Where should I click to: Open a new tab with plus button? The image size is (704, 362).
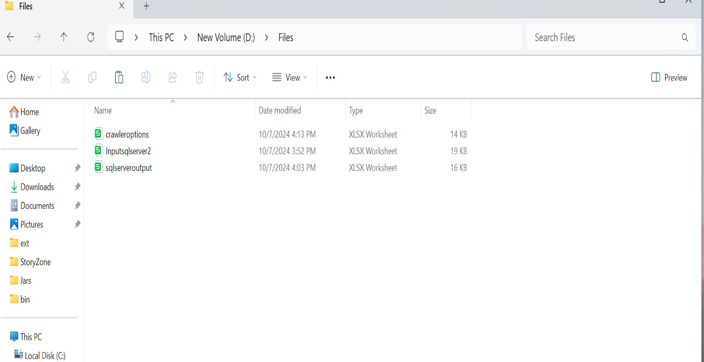click(x=147, y=6)
